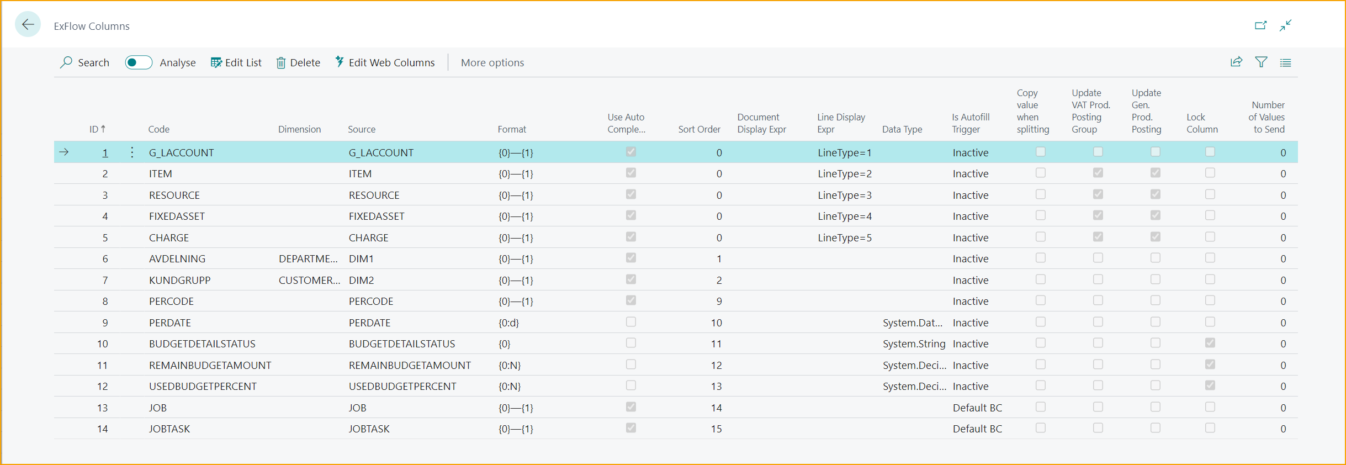Open More options menu
The height and width of the screenshot is (465, 1346).
tap(492, 63)
